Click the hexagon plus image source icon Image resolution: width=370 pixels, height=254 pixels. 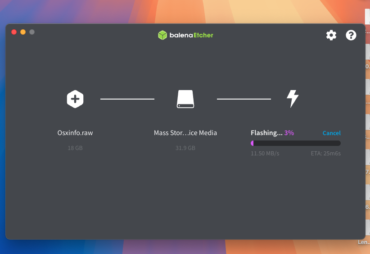[x=75, y=99]
